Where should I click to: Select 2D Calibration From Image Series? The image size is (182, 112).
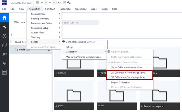pyautogui.click(x=129, y=73)
